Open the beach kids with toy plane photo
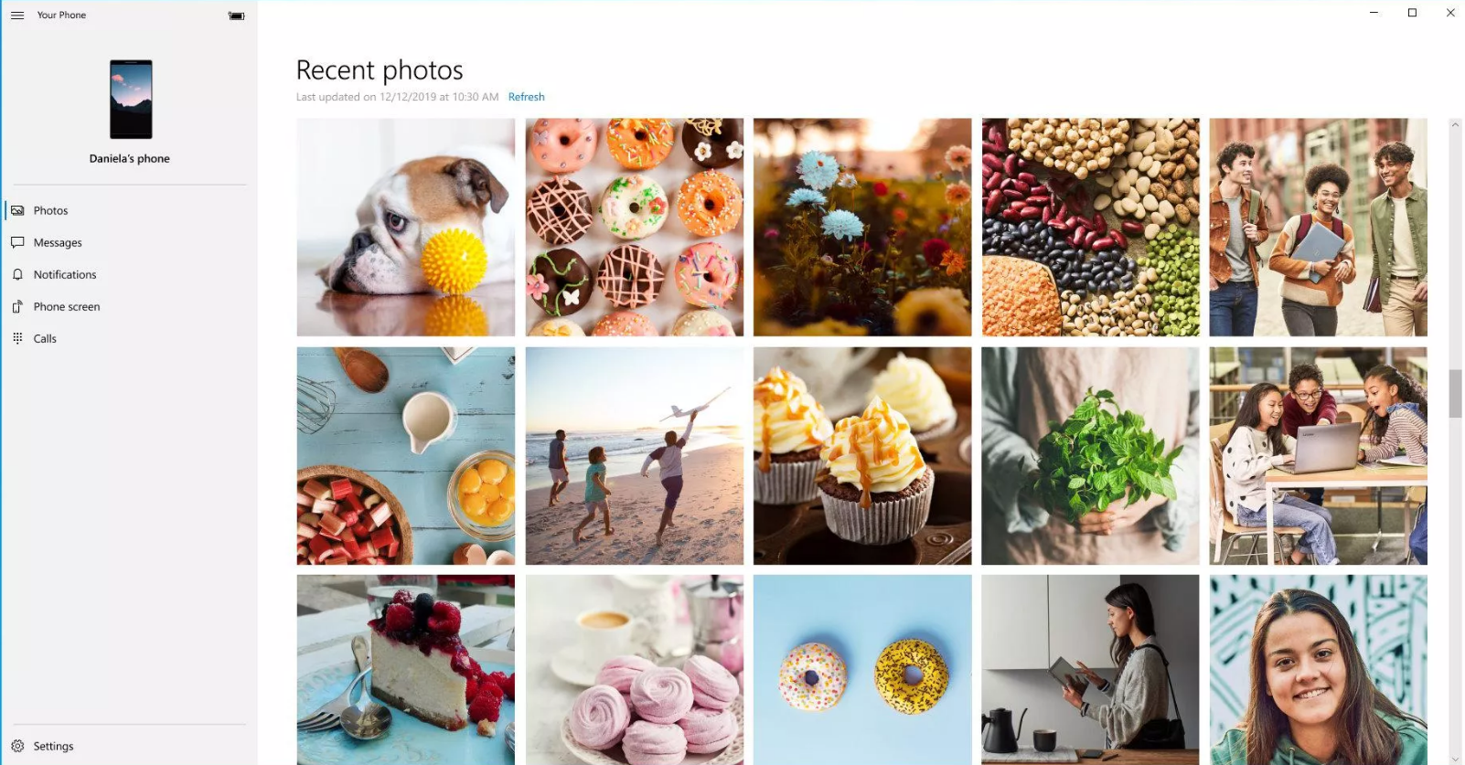Screen dimensions: 1465x765 (x=635, y=455)
